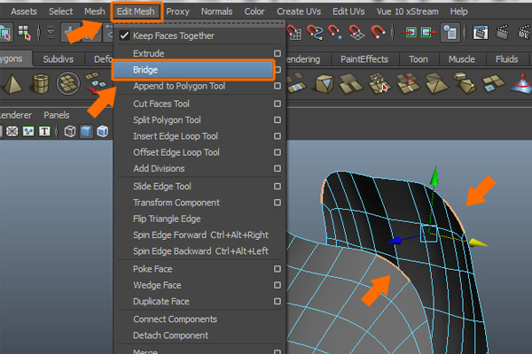Image resolution: width=532 pixels, height=354 pixels.
Task: Click the construction history toggle icon
Action: tap(450, 34)
